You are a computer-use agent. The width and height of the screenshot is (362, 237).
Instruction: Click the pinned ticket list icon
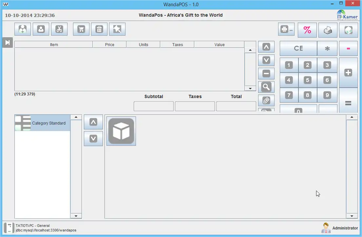pos(117,29)
